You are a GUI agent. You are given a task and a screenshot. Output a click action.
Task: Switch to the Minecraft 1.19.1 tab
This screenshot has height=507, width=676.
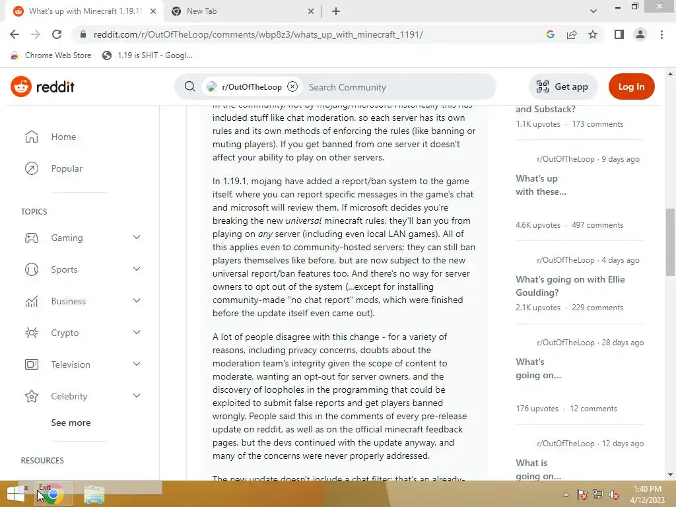coord(84,11)
